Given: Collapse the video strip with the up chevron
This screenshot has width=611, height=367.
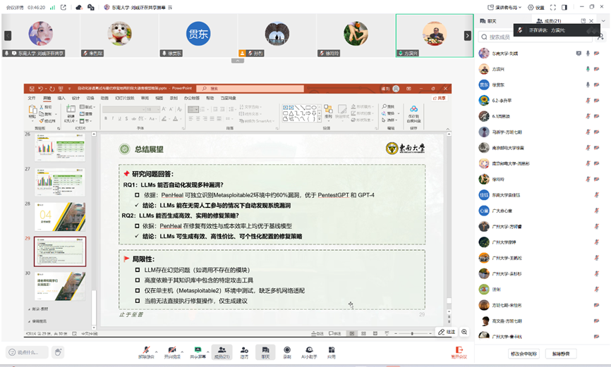Looking at the screenshot, I should [x=237, y=61].
